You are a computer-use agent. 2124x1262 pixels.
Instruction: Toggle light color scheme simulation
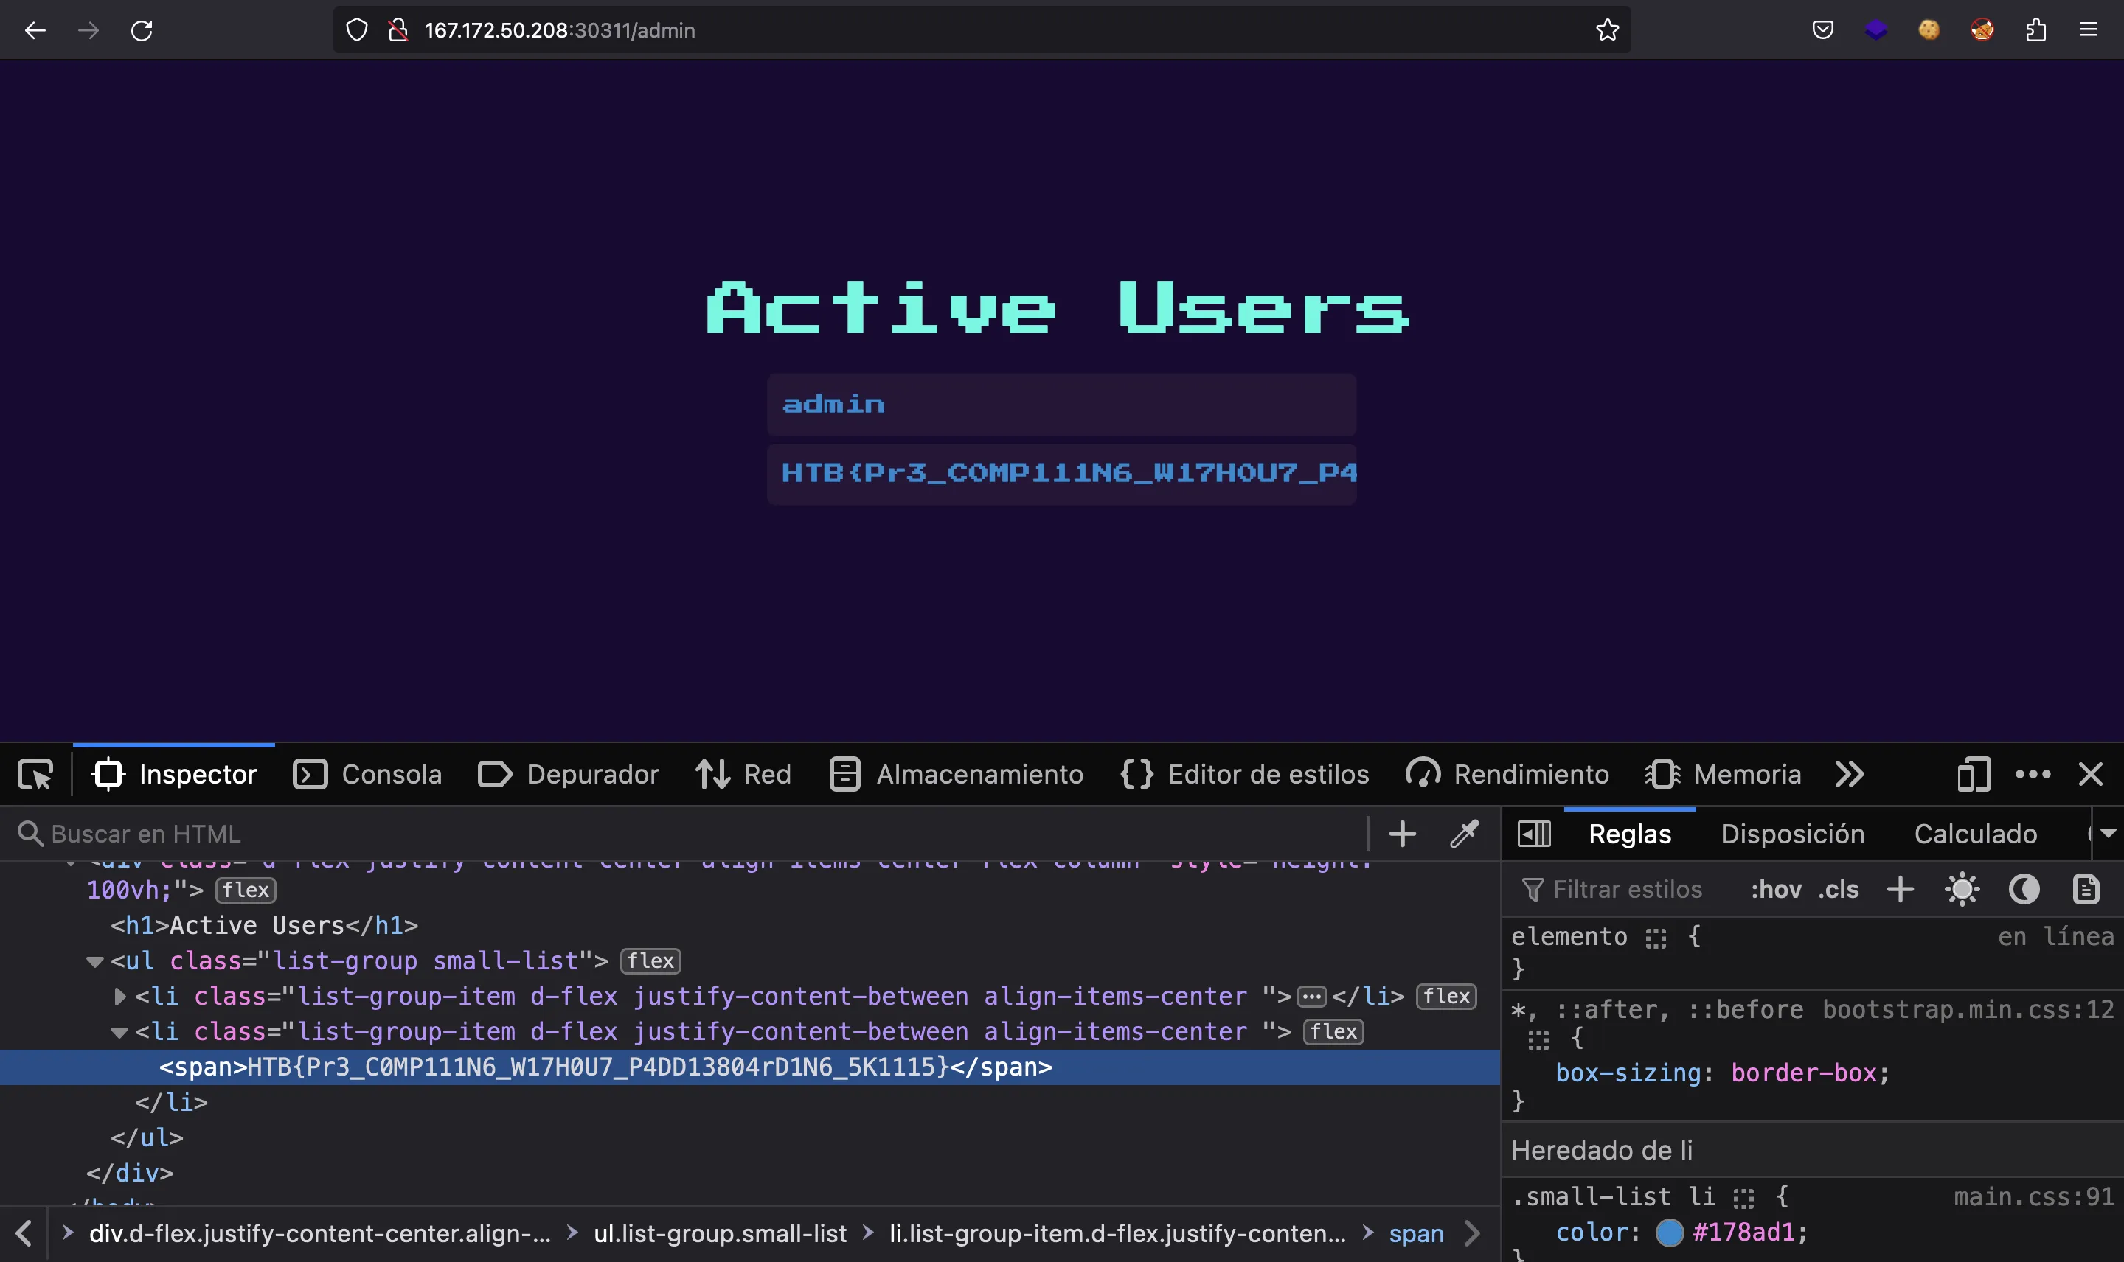(1962, 890)
